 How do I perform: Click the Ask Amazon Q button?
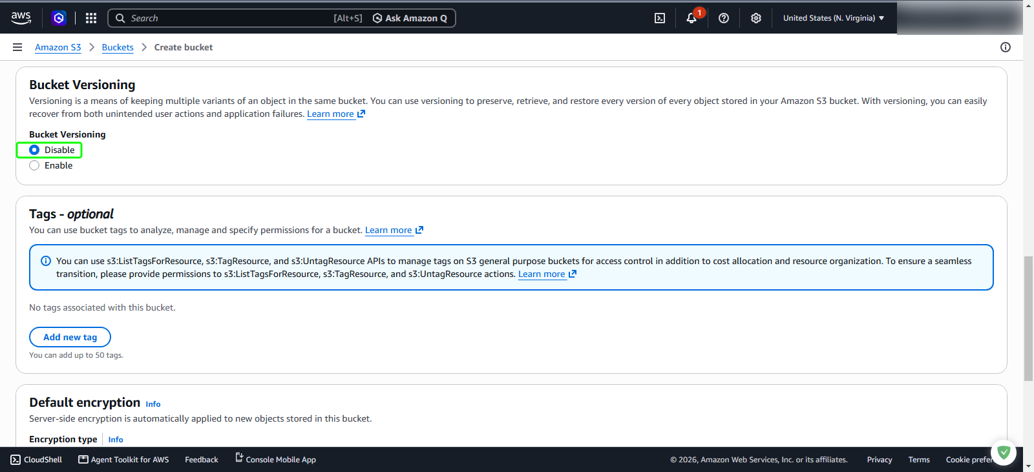pyautogui.click(x=410, y=18)
